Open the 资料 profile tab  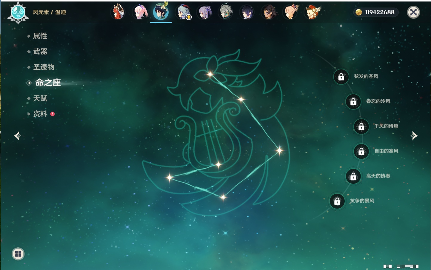coord(40,114)
